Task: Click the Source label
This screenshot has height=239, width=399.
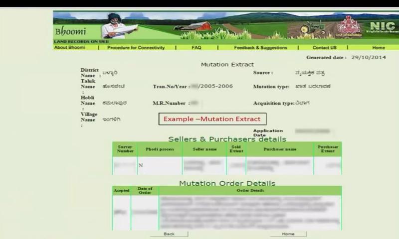Action: tap(263, 73)
